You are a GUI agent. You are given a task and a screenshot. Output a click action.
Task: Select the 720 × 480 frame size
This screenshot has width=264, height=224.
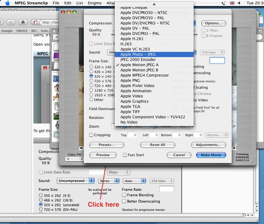[x=91, y=85]
